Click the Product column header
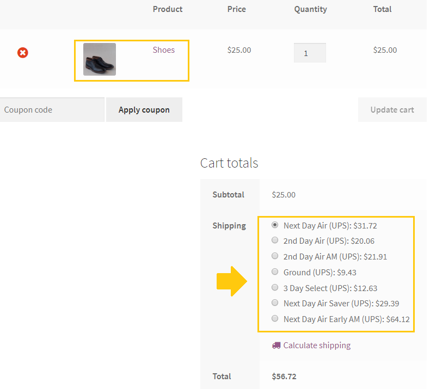Screen dimensions: 430x389 (x=168, y=9)
